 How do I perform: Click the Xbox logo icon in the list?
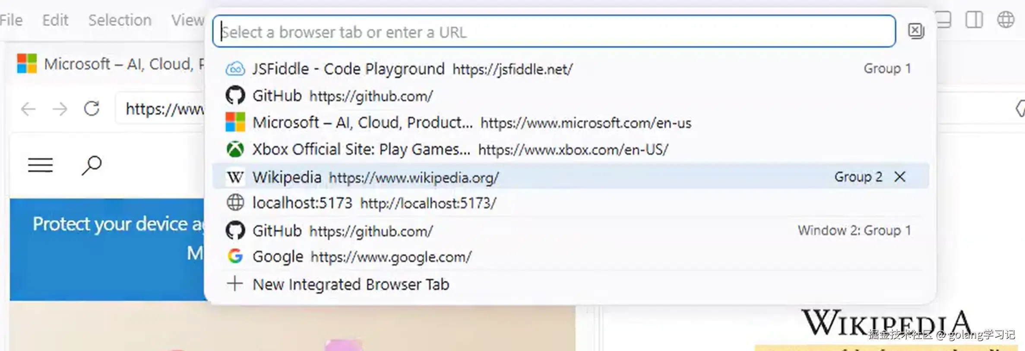click(235, 149)
